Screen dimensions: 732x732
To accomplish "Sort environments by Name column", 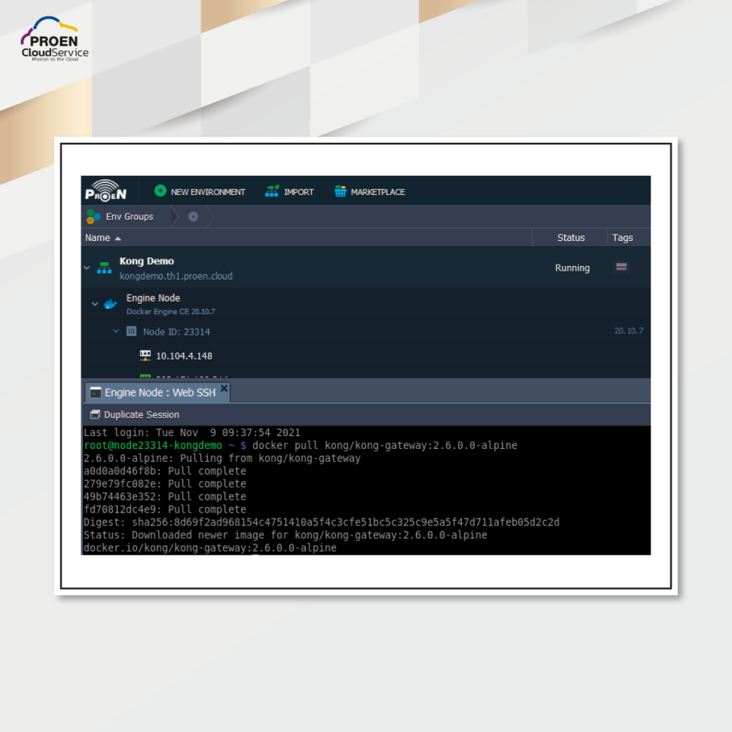I will click(97, 237).
